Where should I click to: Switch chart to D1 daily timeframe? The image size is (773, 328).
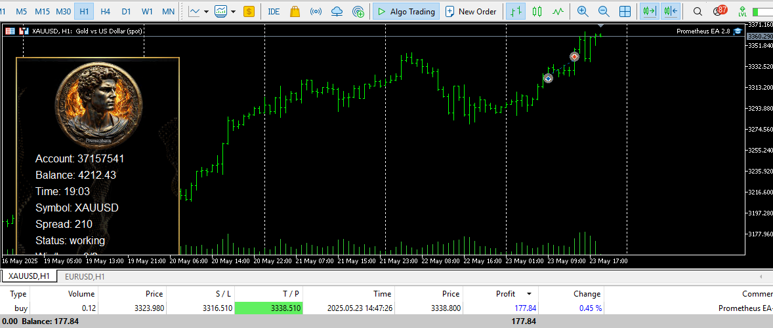click(126, 11)
